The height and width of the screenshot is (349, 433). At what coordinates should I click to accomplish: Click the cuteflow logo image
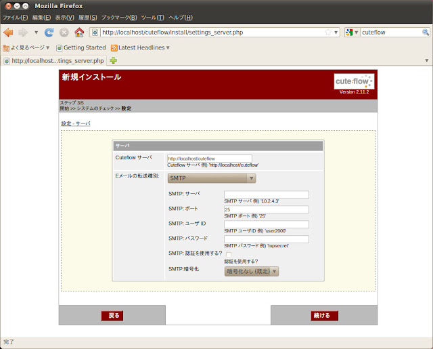354,81
